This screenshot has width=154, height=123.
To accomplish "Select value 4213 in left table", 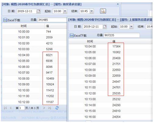I will tap(49, 43).
